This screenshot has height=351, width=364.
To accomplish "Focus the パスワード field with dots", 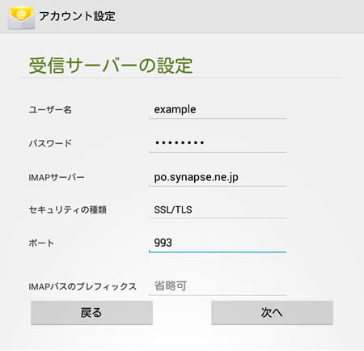I will tap(218, 143).
